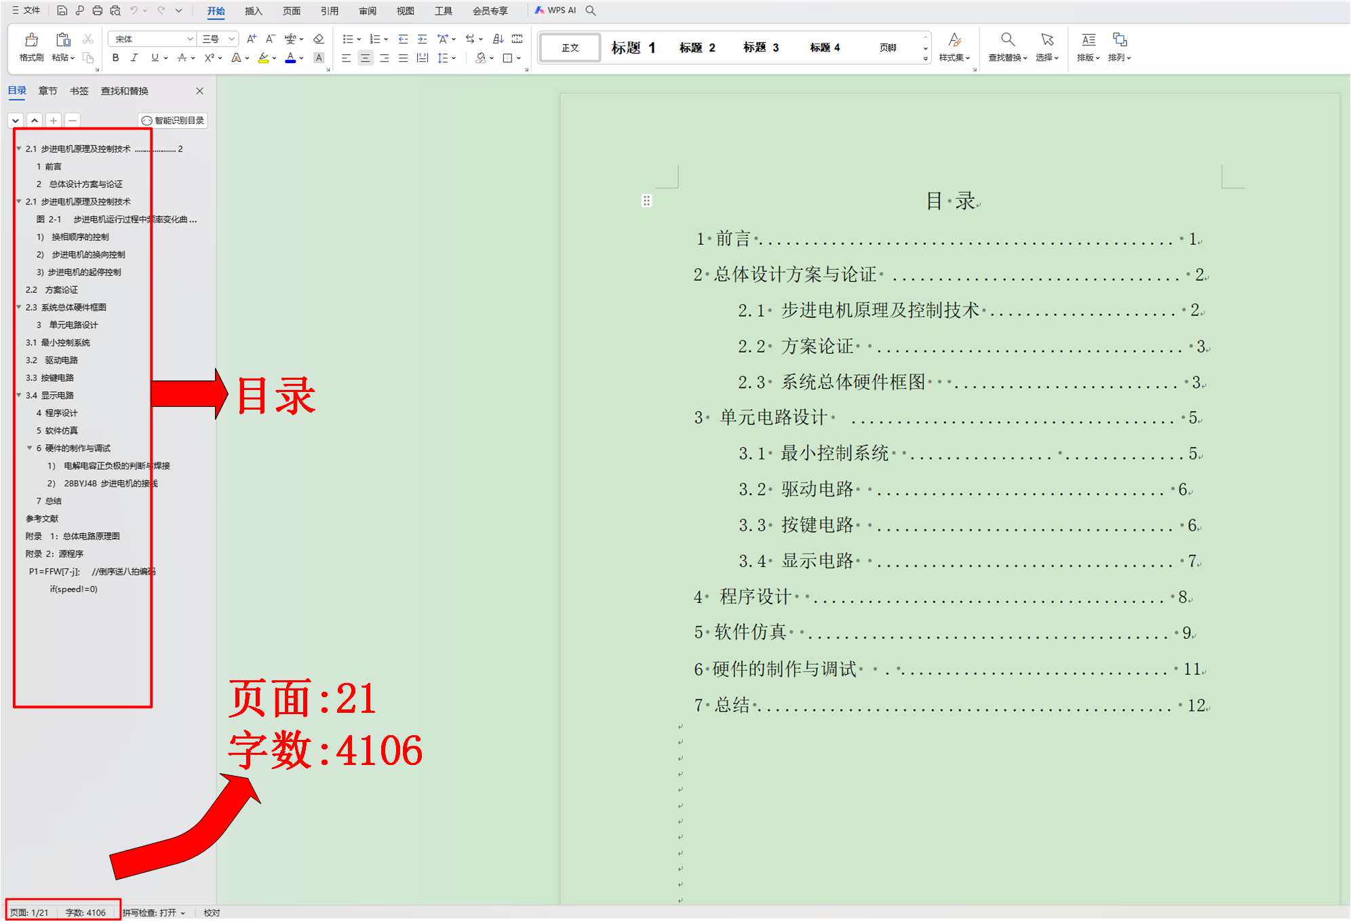Collapse the 3.4 显示电路 outline node

(19, 395)
